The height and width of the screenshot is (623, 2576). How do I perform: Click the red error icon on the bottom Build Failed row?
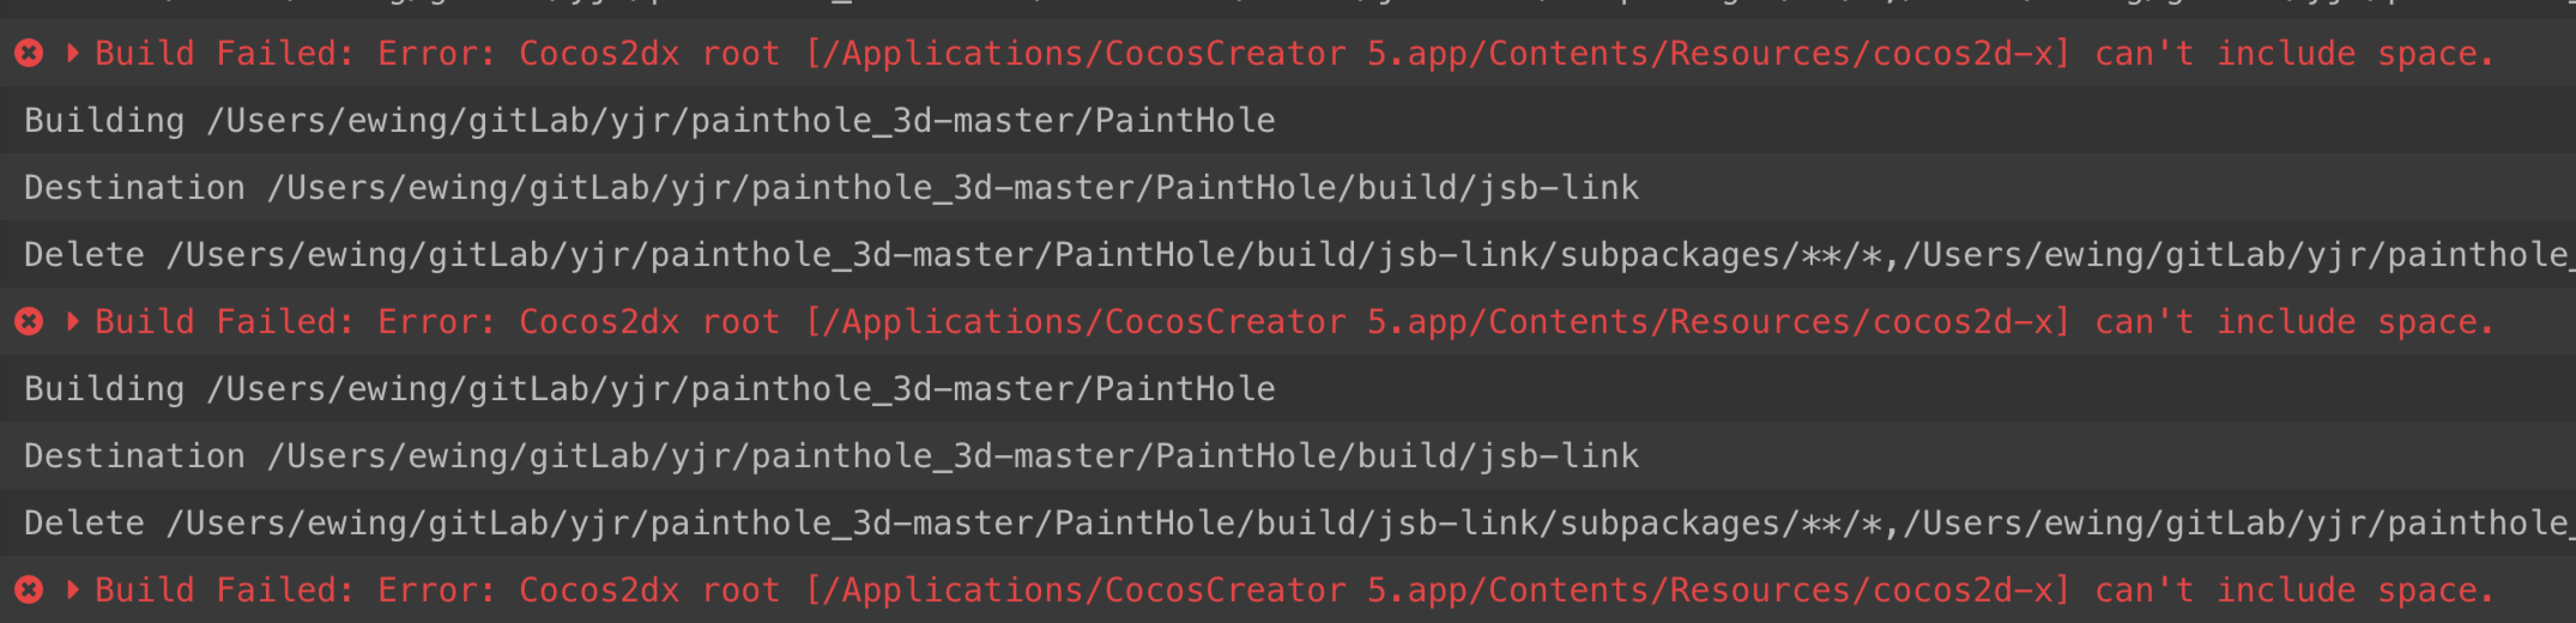click(x=29, y=590)
